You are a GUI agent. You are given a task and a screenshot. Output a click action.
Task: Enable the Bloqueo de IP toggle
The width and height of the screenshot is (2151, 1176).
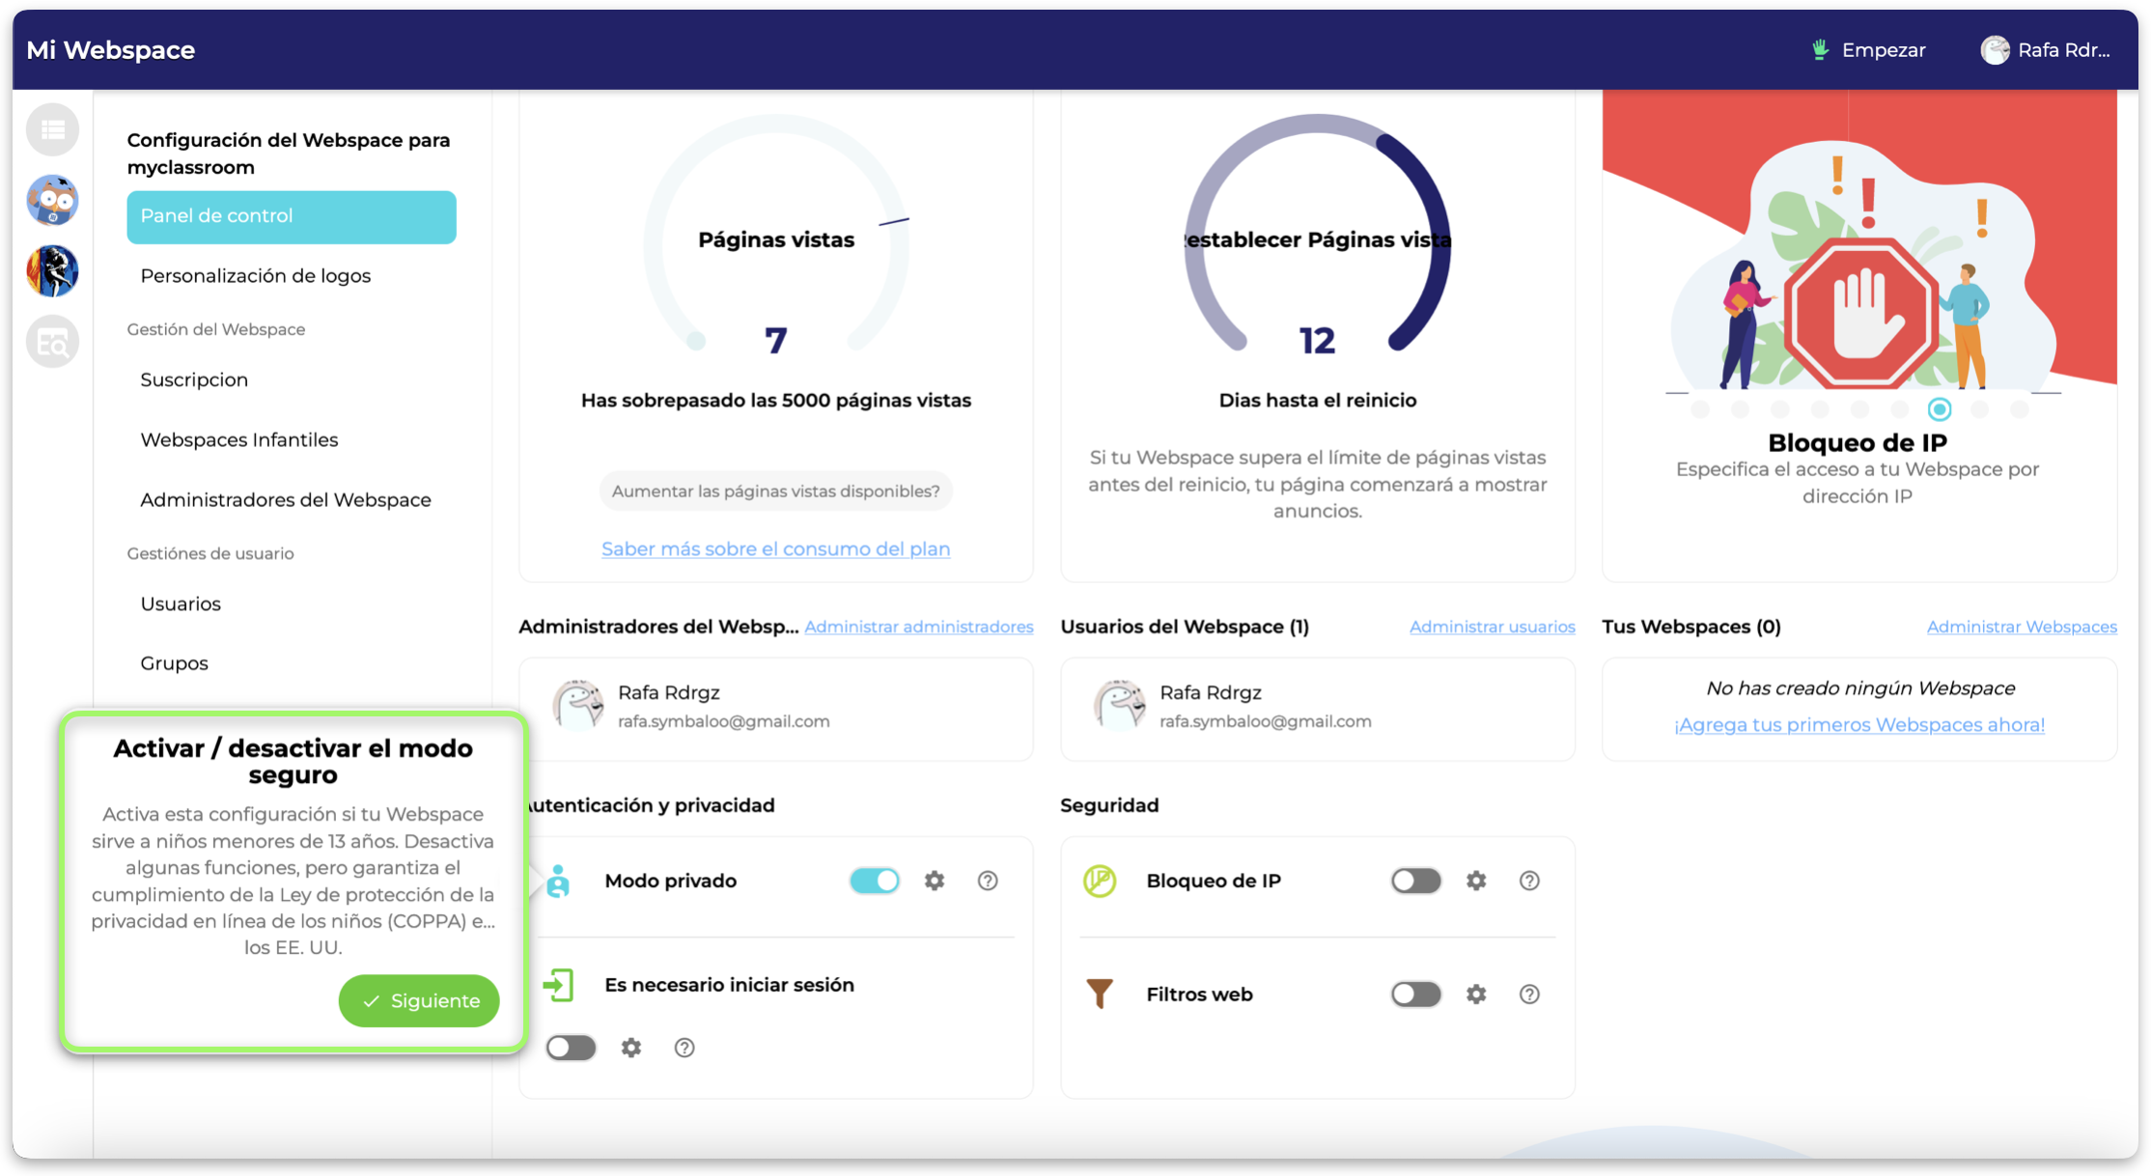point(1416,881)
